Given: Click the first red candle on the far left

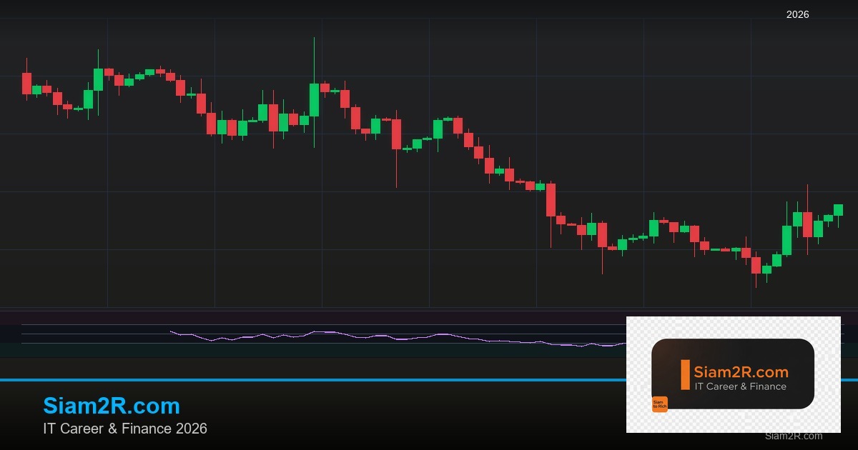Looking at the screenshot, I should [x=27, y=82].
